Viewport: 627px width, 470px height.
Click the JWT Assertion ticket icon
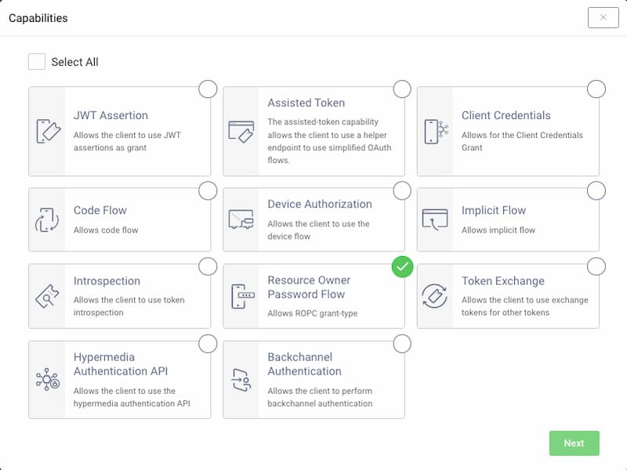(47, 131)
